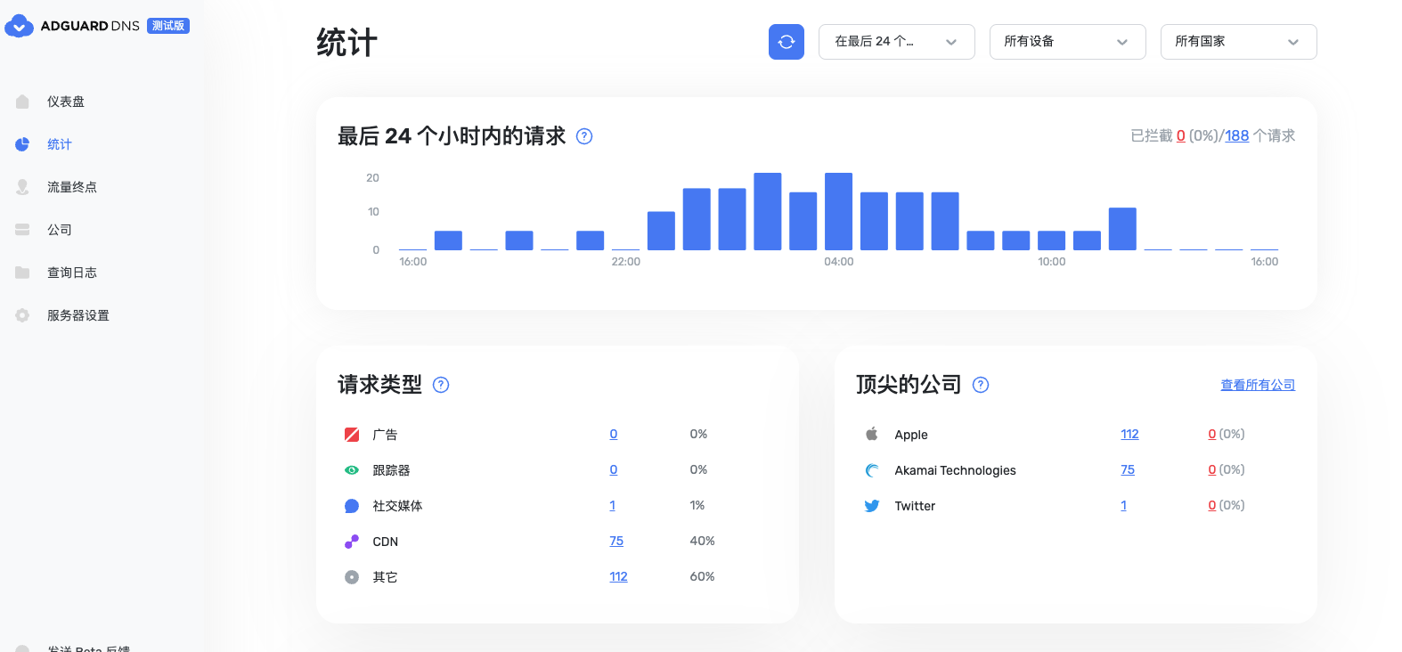The height and width of the screenshot is (652, 1402).
Task: Click the Akamai Technologies company name
Action: pyautogui.click(x=955, y=470)
